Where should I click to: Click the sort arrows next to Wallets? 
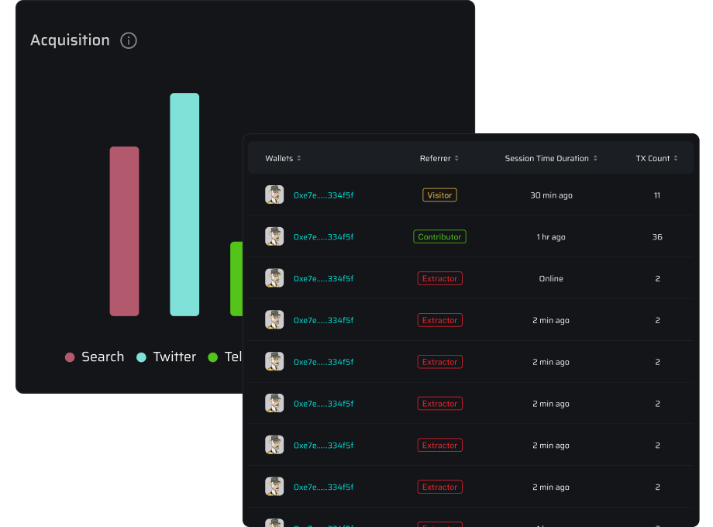pyautogui.click(x=299, y=159)
